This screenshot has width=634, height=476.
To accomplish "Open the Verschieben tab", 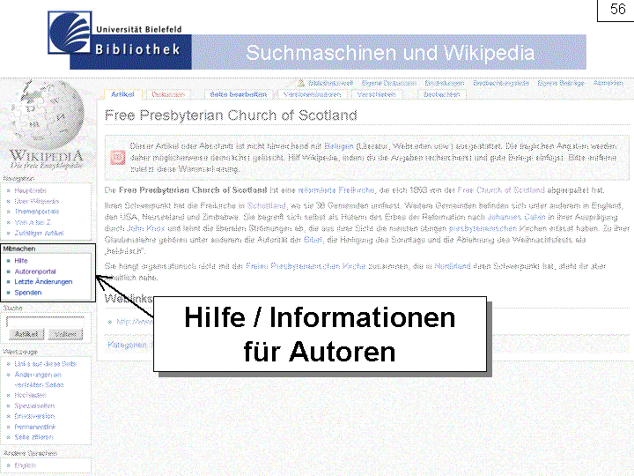I will (x=376, y=94).
